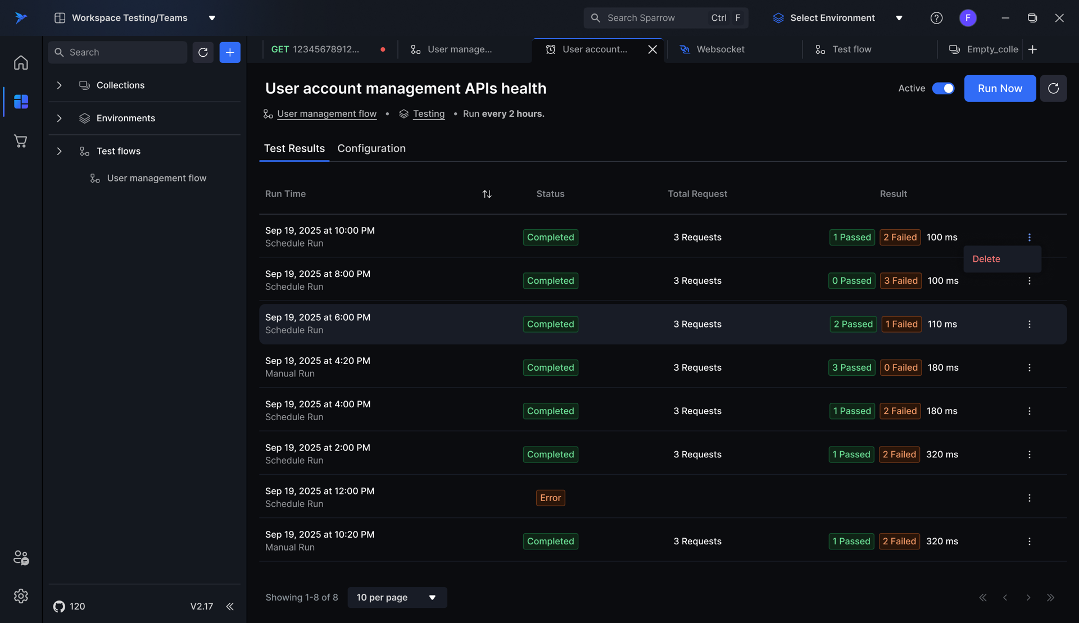Refresh the sidebar list
Image resolution: width=1079 pixels, height=623 pixels.
pos(203,52)
